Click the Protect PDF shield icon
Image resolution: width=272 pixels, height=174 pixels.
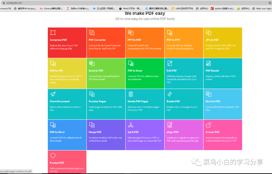53,155
